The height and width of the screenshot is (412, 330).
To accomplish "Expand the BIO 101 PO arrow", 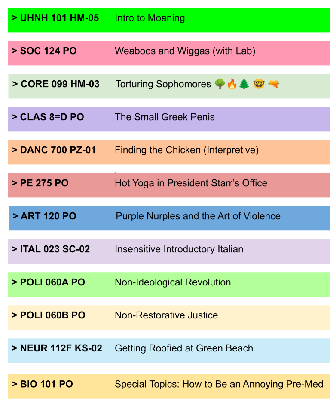I will (15, 384).
